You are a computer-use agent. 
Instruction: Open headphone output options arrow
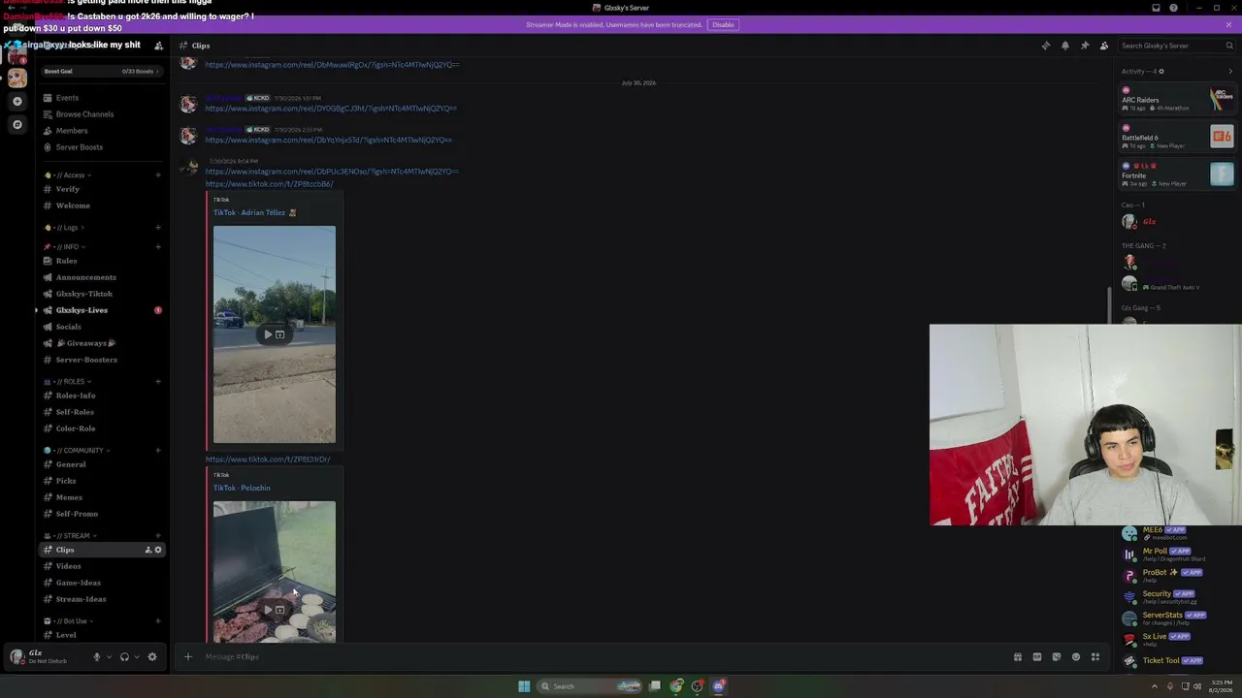[x=136, y=656]
